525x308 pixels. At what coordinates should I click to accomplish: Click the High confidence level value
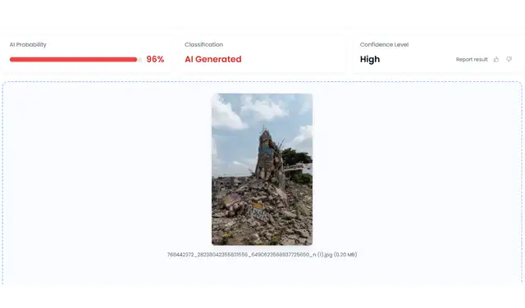(x=370, y=59)
